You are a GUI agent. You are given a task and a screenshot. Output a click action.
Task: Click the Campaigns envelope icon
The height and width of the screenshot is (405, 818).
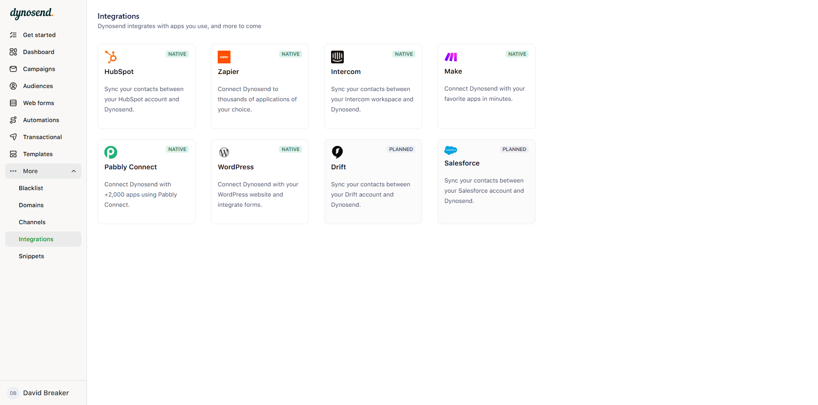point(13,69)
